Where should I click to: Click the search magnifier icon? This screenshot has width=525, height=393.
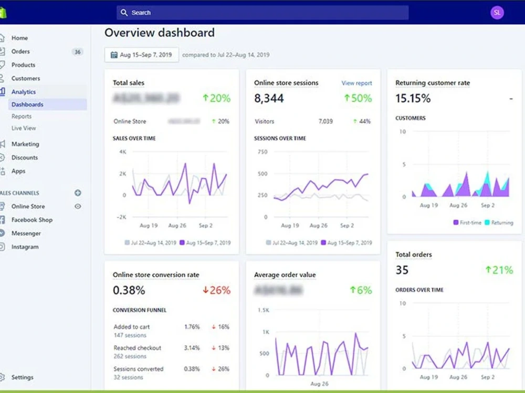coord(124,13)
